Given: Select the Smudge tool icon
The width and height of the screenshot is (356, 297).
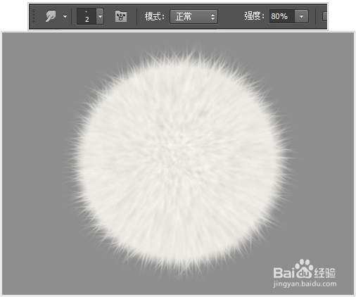Looking at the screenshot, I should [51, 16].
